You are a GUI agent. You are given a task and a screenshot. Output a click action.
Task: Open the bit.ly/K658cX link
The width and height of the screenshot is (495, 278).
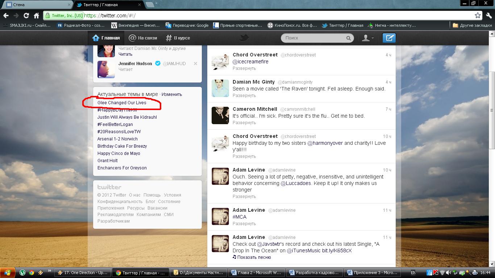(337, 250)
